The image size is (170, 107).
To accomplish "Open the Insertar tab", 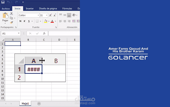I will 30,9.
